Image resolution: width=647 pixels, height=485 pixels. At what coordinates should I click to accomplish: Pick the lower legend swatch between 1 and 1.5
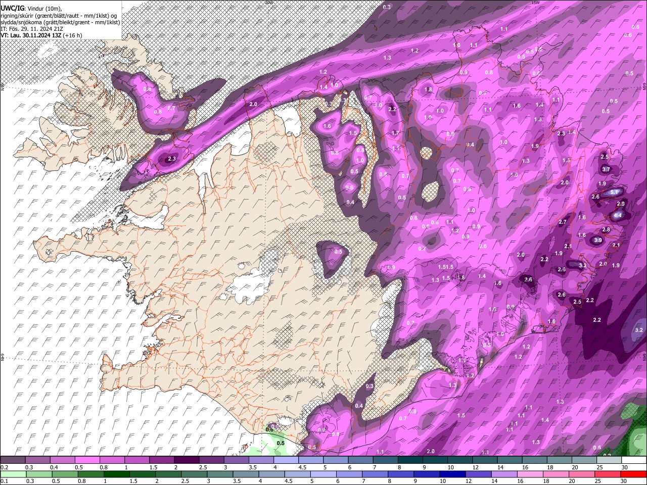coord(116,474)
